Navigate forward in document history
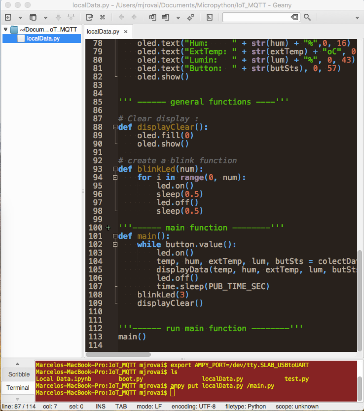 point(133,17)
